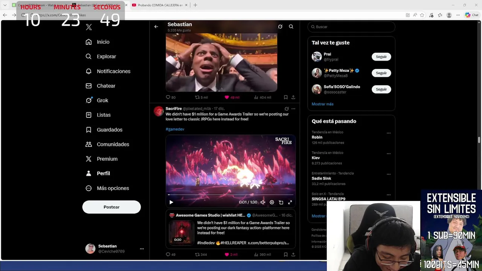Unlike the SacriFire tweet with 2 mil likes

[231, 254]
